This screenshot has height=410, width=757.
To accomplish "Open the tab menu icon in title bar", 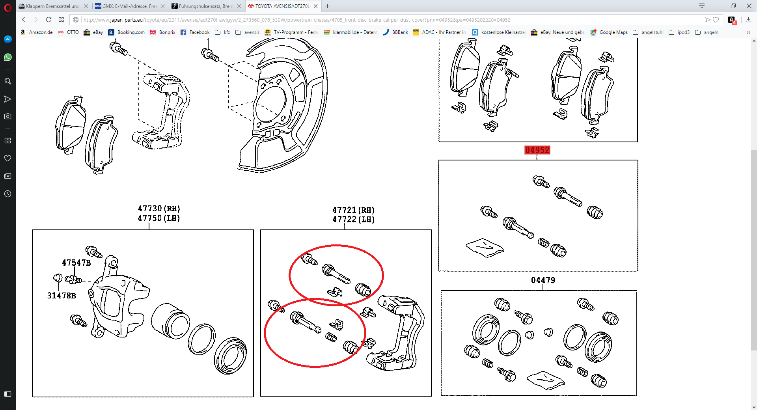I will pos(702,6).
